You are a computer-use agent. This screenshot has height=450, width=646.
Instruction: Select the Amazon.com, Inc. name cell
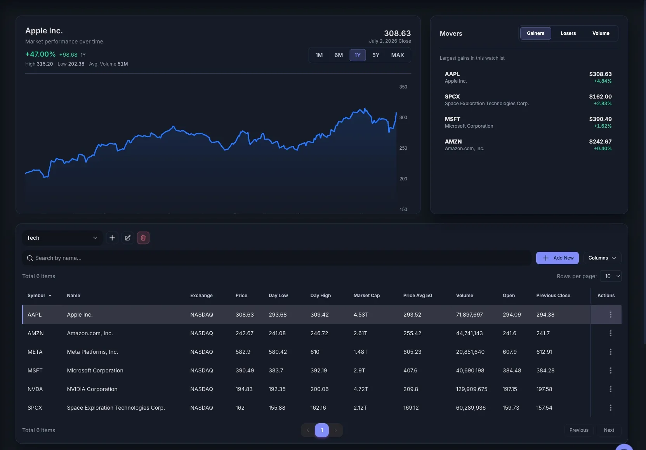click(90, 333)
